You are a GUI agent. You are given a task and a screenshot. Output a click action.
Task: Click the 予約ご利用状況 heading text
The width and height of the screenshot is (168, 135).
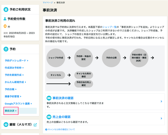(x=20, y=9)
